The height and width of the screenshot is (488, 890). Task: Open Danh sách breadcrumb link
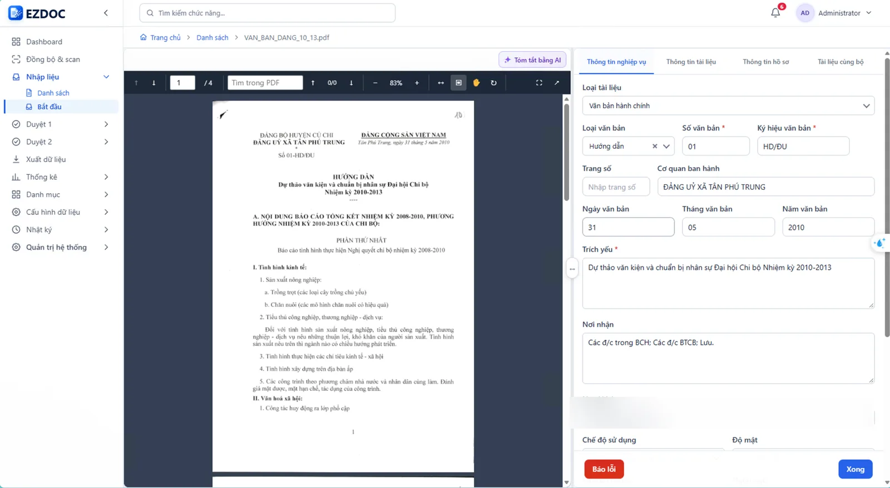coord(212,37)
